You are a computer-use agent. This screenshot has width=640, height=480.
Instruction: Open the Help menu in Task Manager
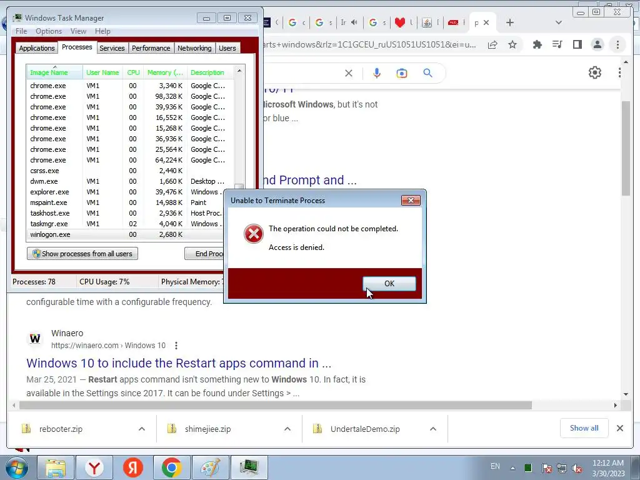(102, 31)
